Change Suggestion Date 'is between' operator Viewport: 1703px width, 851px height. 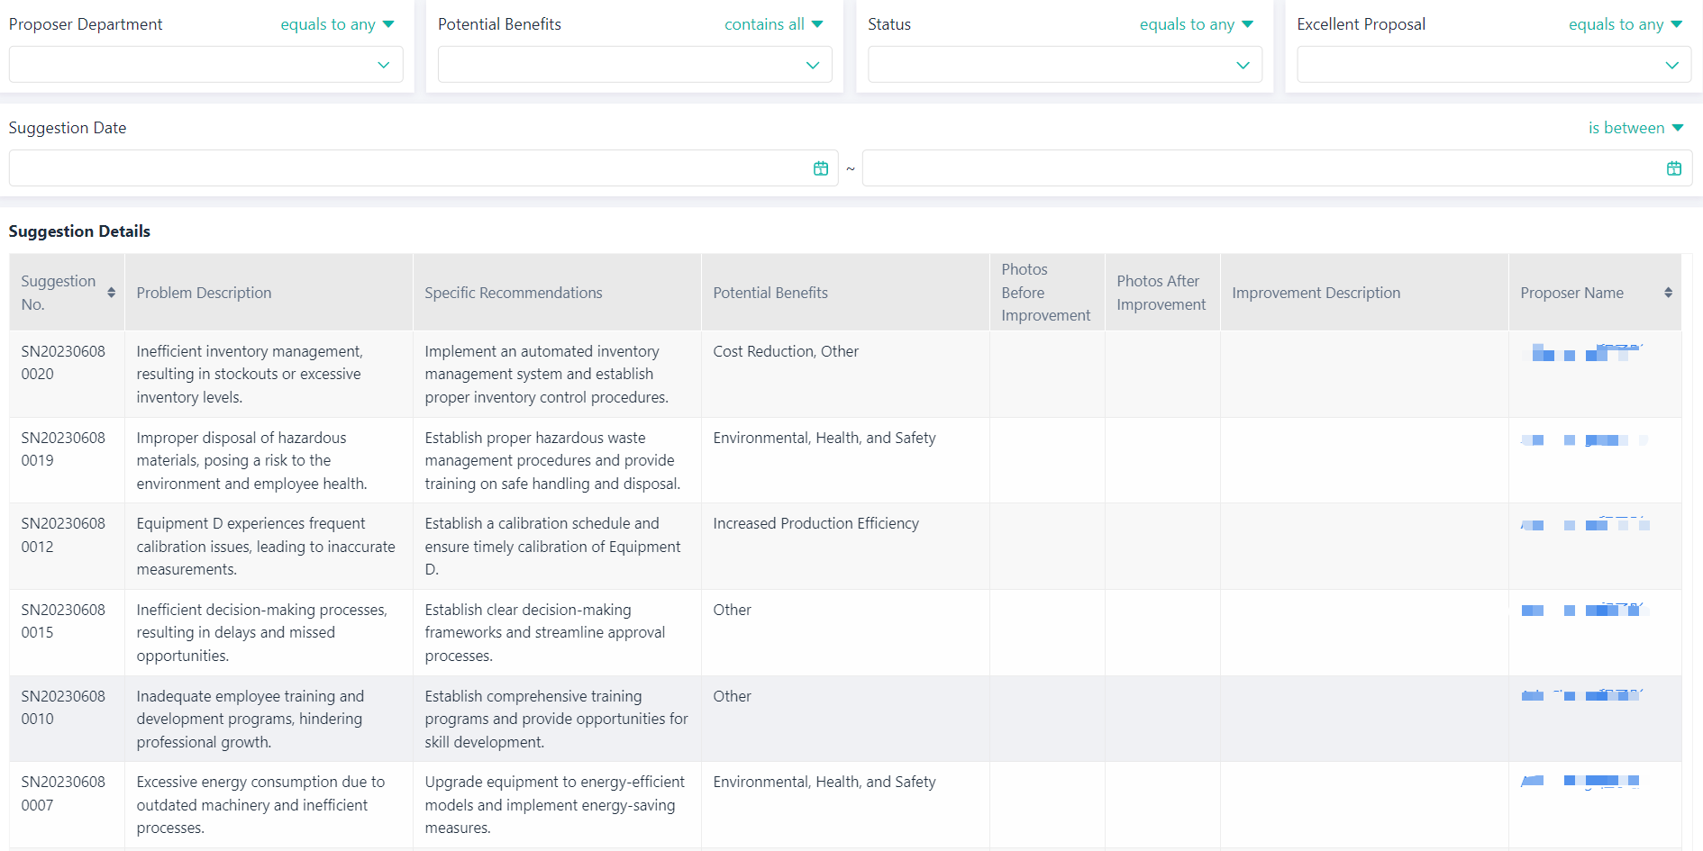1635,128
